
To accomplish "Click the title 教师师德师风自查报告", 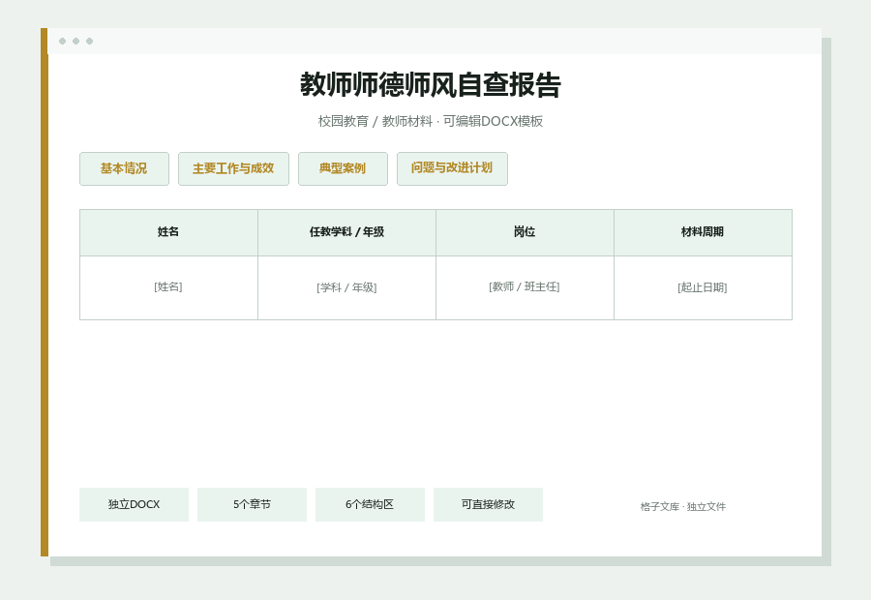I will tap(431, 85).
